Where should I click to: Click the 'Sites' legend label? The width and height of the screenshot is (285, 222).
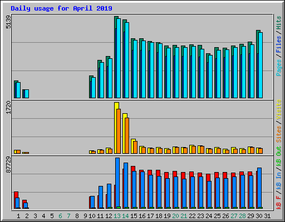tap(279, 134)
